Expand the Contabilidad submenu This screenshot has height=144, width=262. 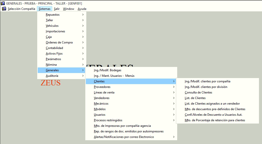54,48
